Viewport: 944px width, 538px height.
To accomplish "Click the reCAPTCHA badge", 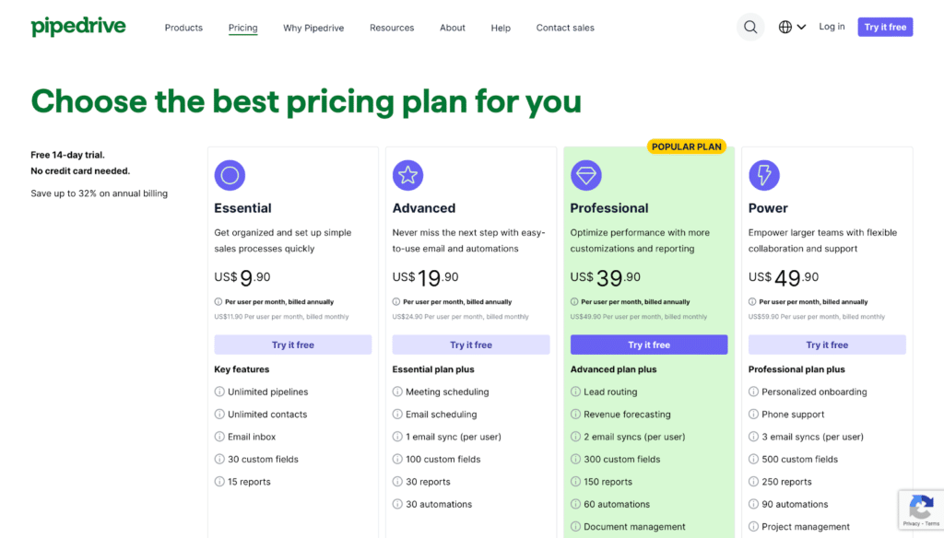I will (x=920, y=509).
